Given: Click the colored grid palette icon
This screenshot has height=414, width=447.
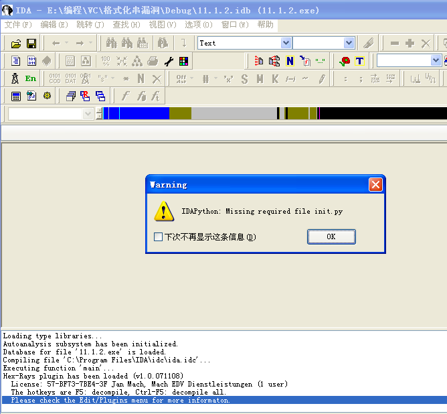Looking at the screenshot, I should pos(183,61).
